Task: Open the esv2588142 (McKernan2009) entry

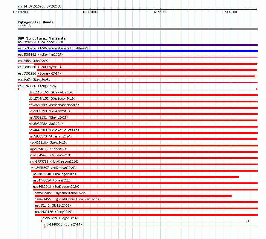Action: coord(40,55)
